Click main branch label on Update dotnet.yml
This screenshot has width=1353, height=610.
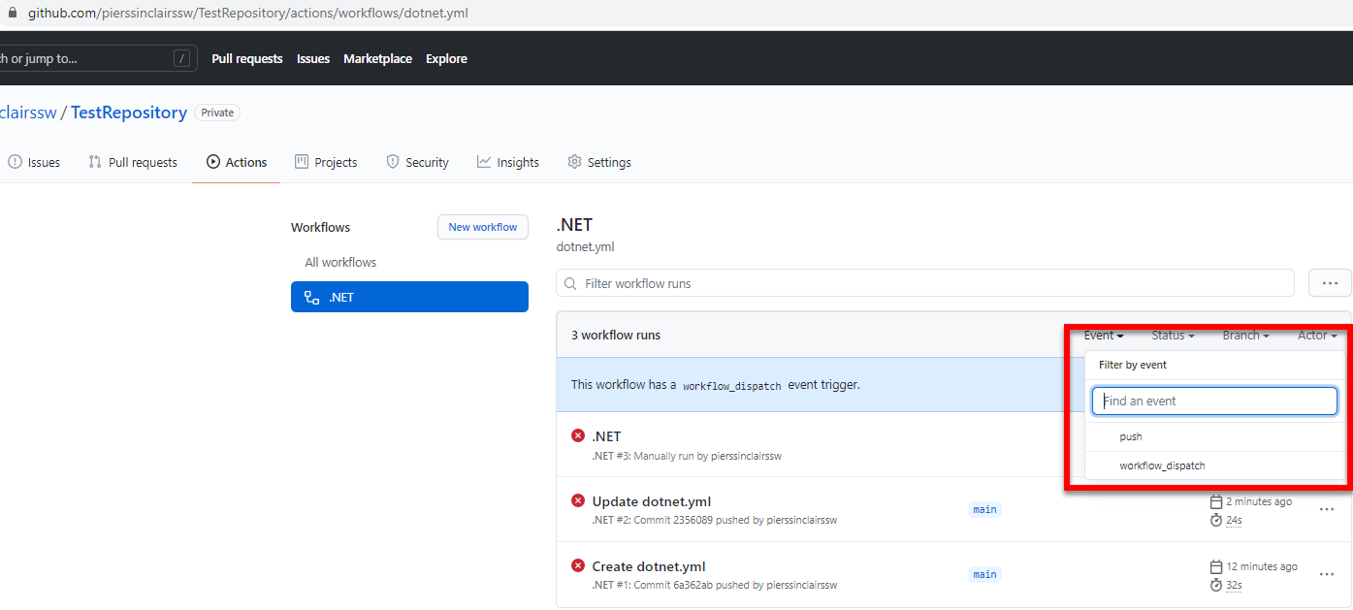point(984,509)
